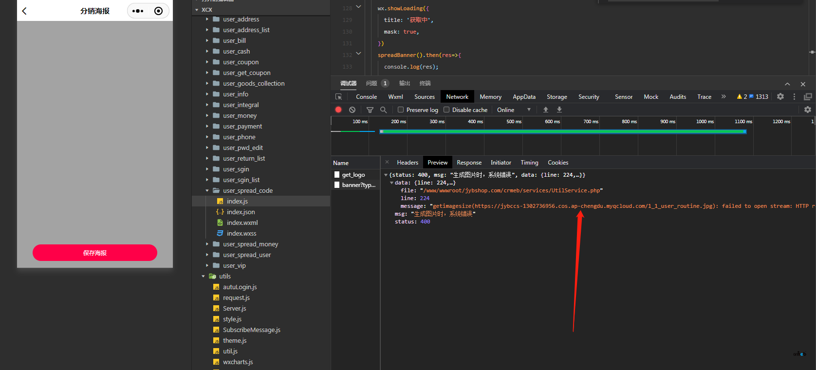Collapse the user_spread_code folder
This screenshot has width=816, height=370.
click(x=207, y=190)
